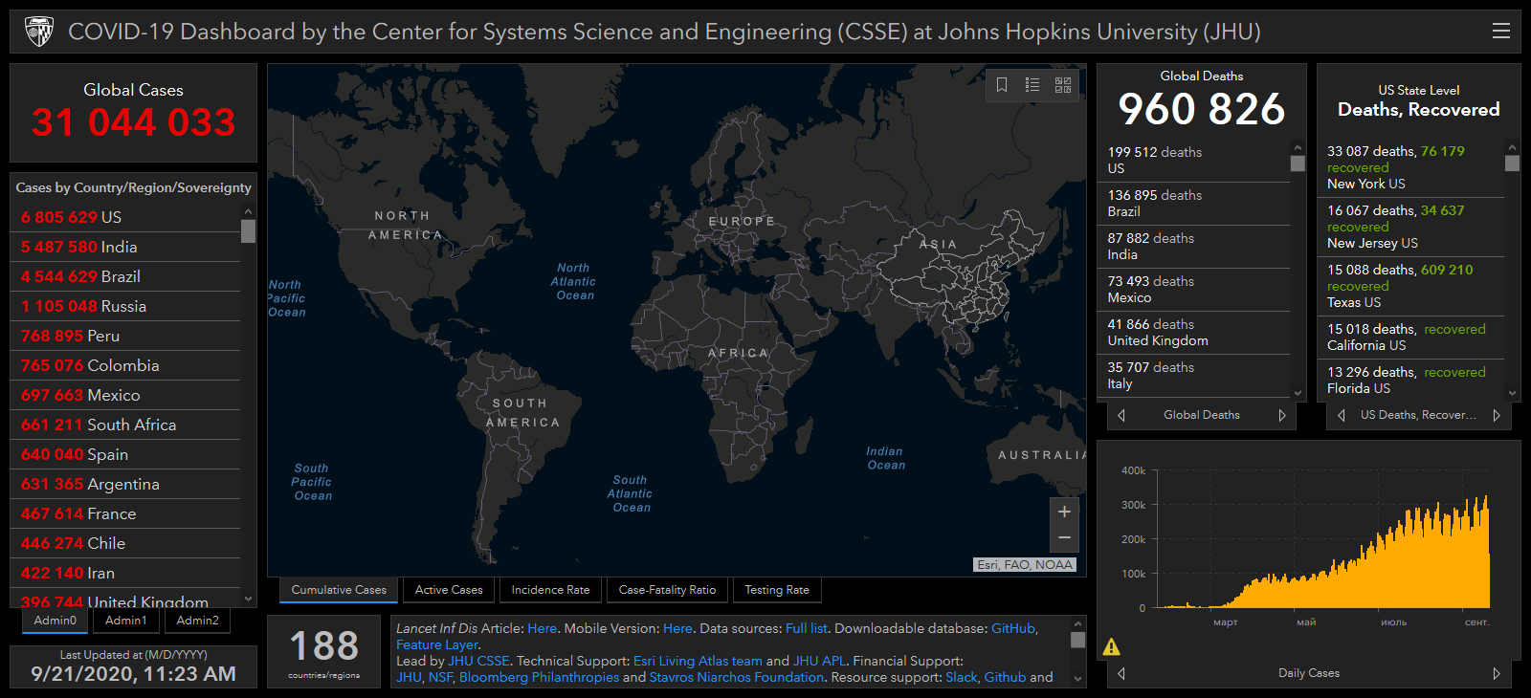
Task: Switch to the Admin1 tab
Action: [126, 621]
